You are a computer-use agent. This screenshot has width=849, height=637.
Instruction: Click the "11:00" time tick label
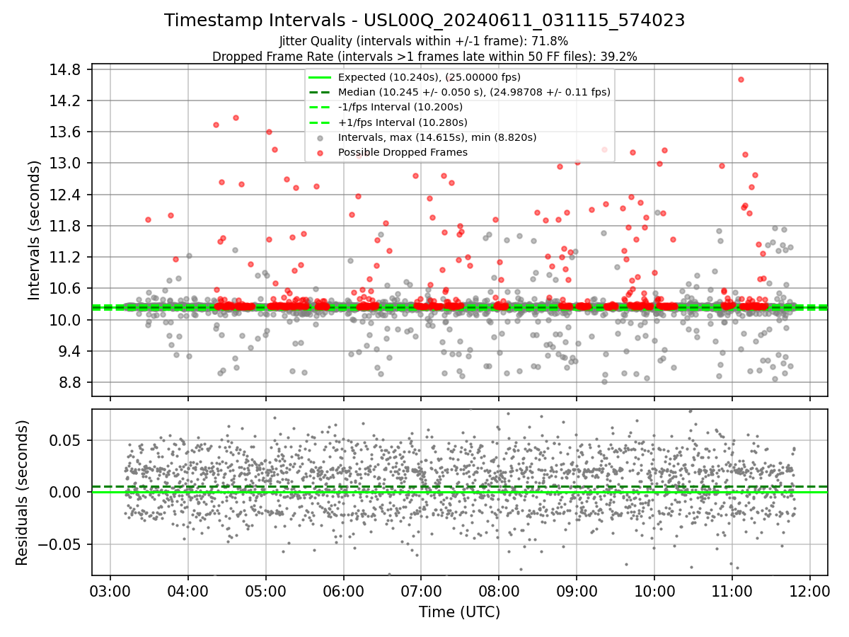pyautogui.click(x=732, y=590)
